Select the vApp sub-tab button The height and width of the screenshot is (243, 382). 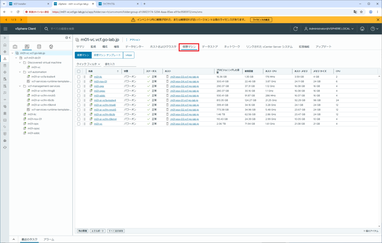pos(129,55)
